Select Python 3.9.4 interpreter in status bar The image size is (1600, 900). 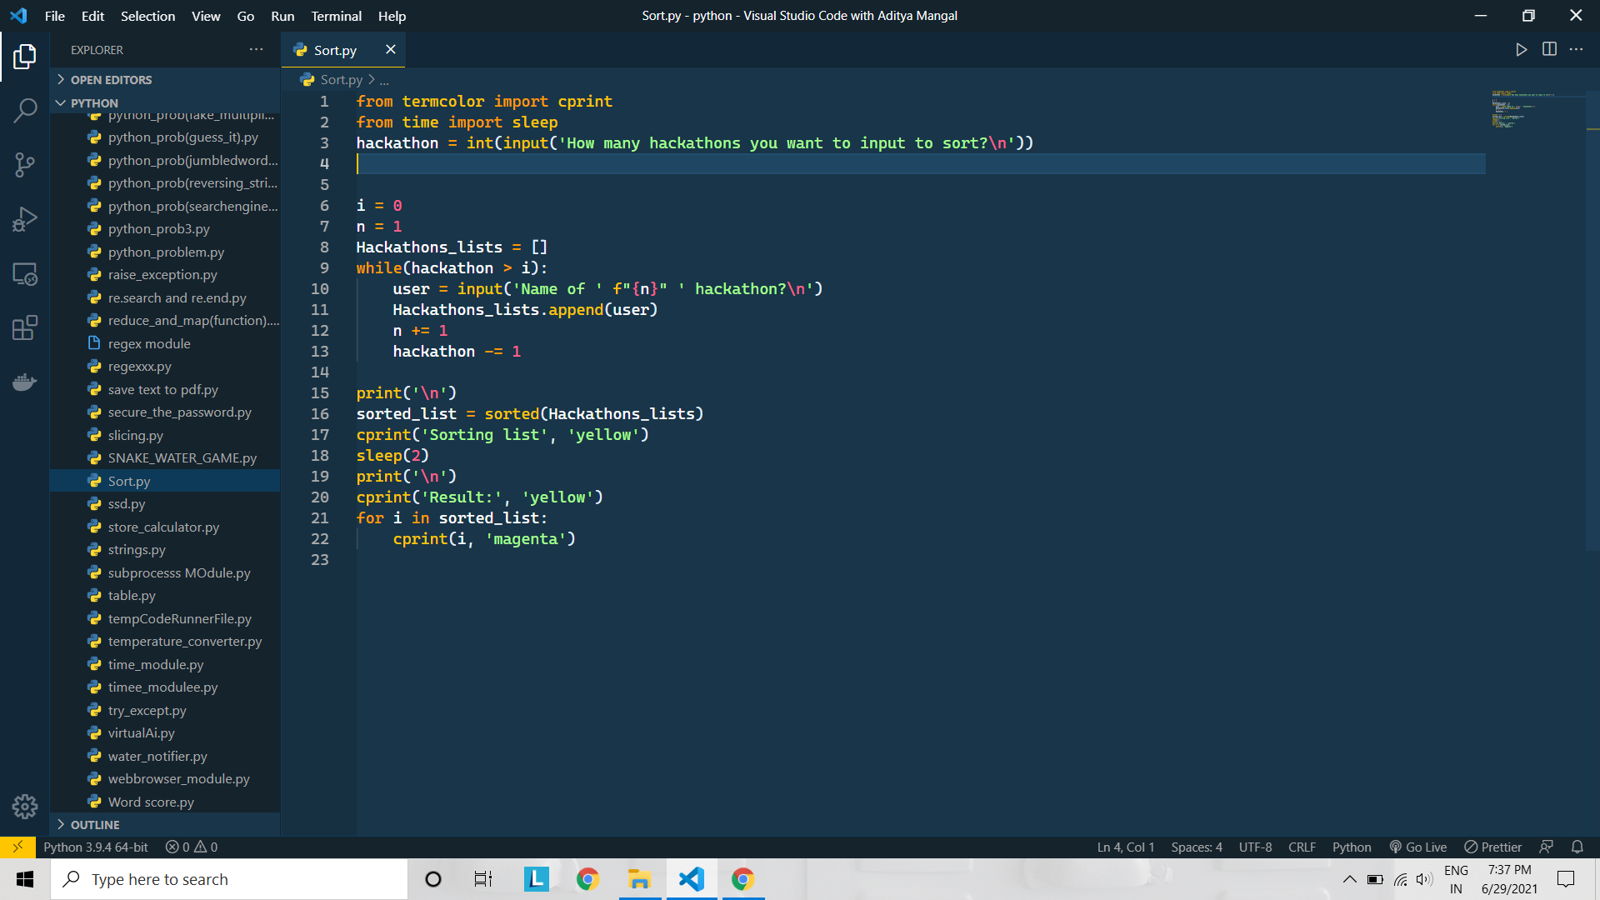pyautogui.click(x=96, y=847)
